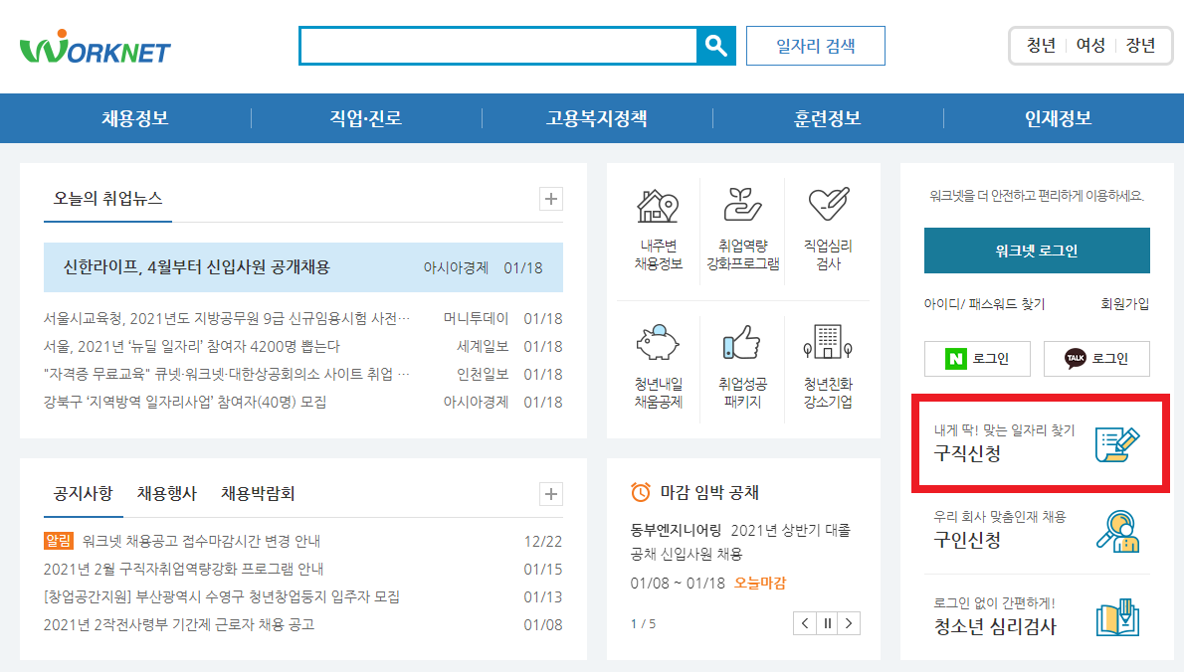The image size is (1184, 672).
Task: Open news 서울시교육청, 2021년도 지방공무원 9급
Action: pos(227,318)
